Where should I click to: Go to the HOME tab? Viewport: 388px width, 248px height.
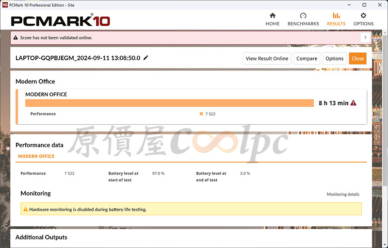[x=273, y=19]
